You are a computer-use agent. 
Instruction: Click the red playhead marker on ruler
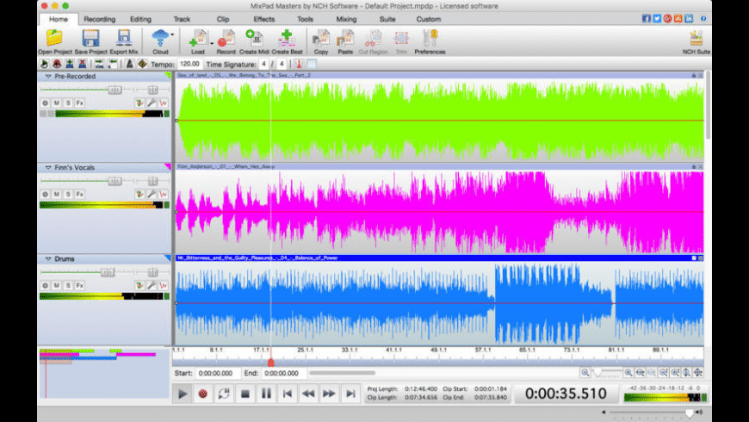[271, 363]
